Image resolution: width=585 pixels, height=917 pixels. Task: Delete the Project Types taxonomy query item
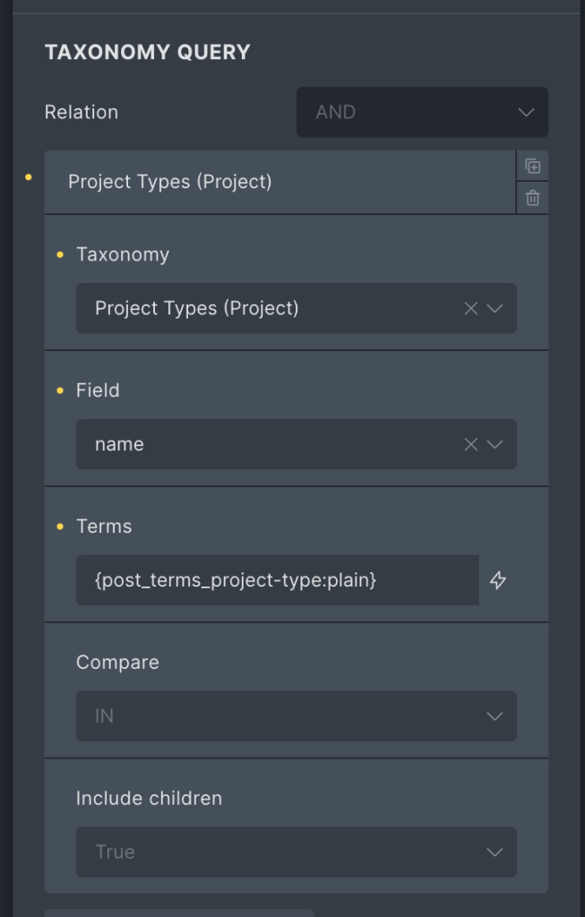(x=532, y=198)
